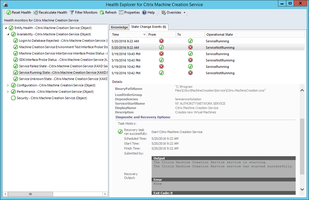Click the Filter Monitors funnel icon
Screen dimensions: 309x200
[x=72, y=13]
